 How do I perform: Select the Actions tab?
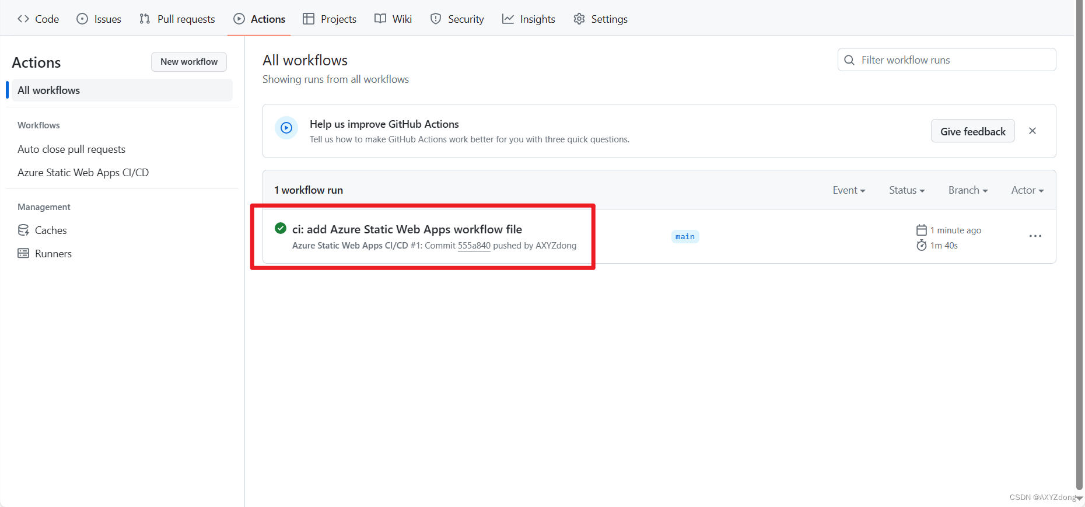[260, 19]
